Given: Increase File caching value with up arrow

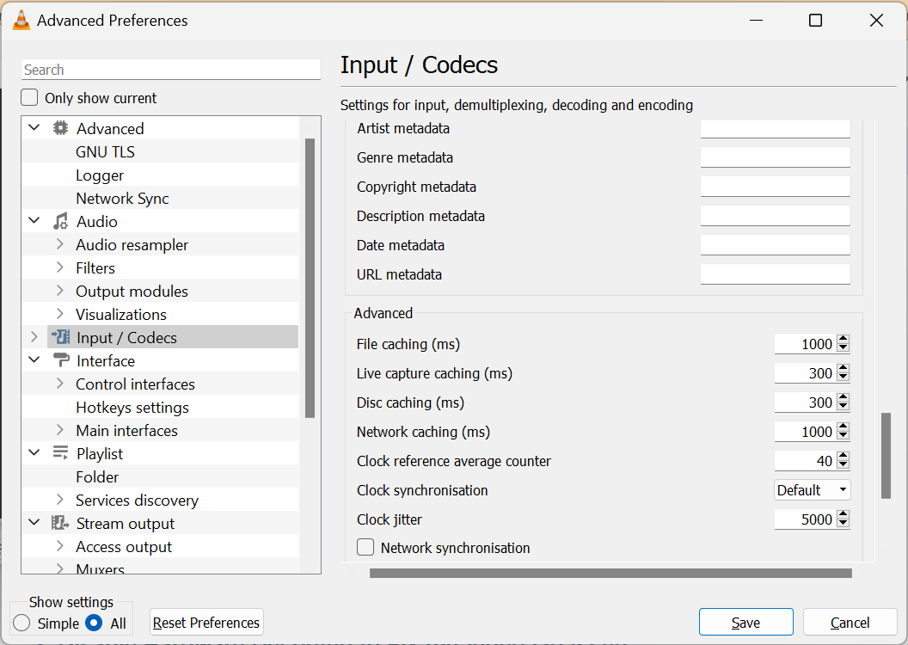Looking at the screenshot, I should coord(843,340).
